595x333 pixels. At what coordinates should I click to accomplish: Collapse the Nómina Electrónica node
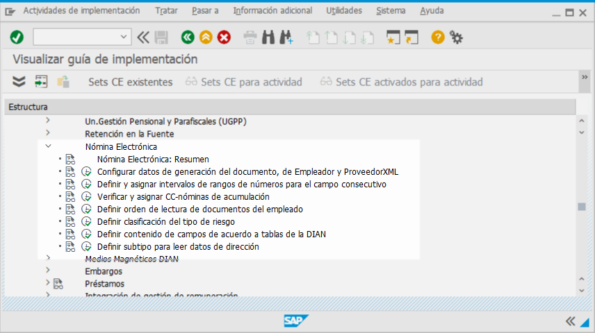pyautogui.click(x=48, y=146)
